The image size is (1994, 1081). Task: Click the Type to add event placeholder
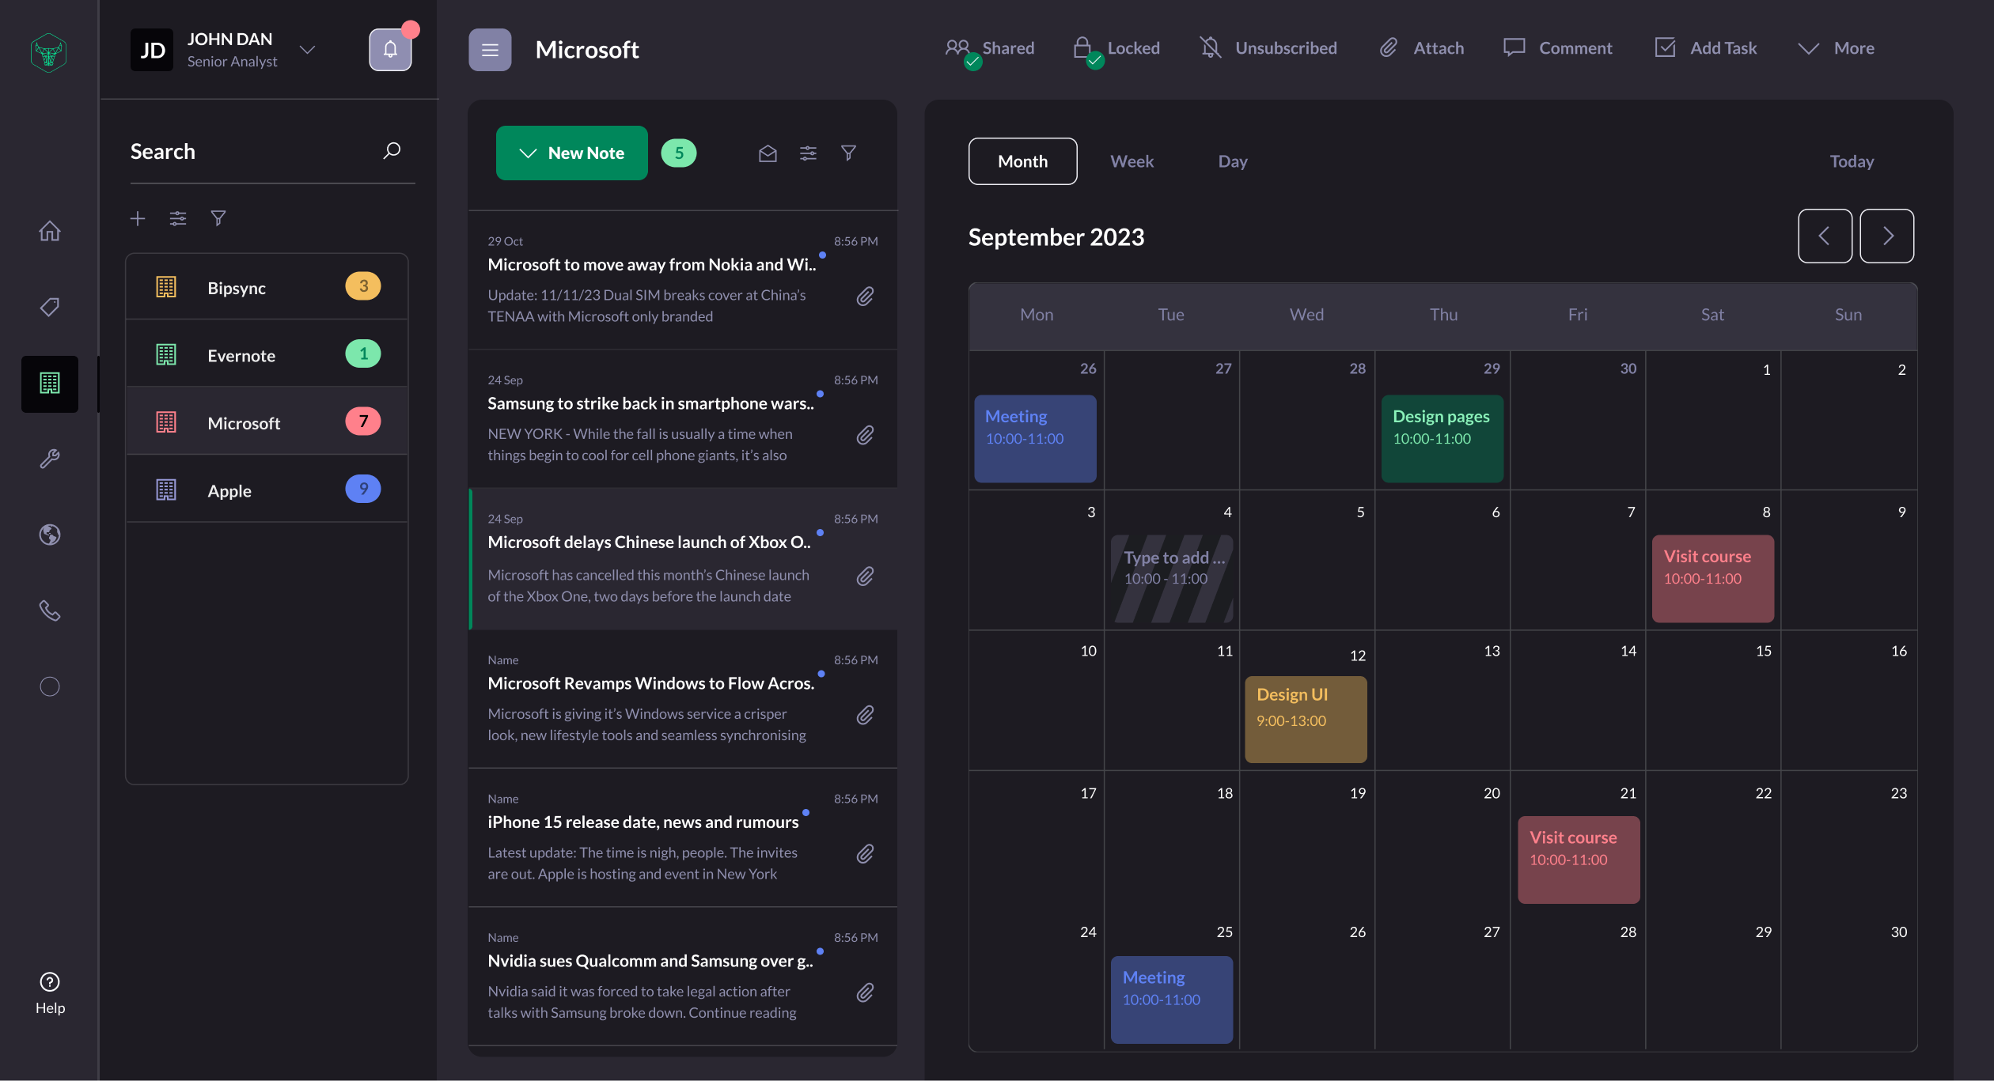[x=1172, y=579]
